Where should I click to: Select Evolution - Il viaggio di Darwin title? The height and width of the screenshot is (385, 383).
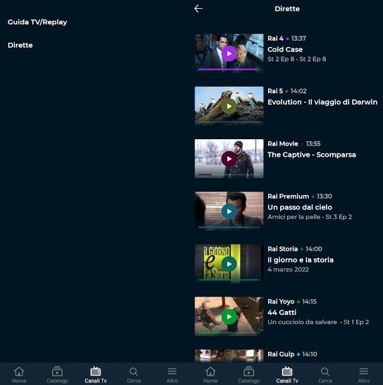click(x=322, y=102)
